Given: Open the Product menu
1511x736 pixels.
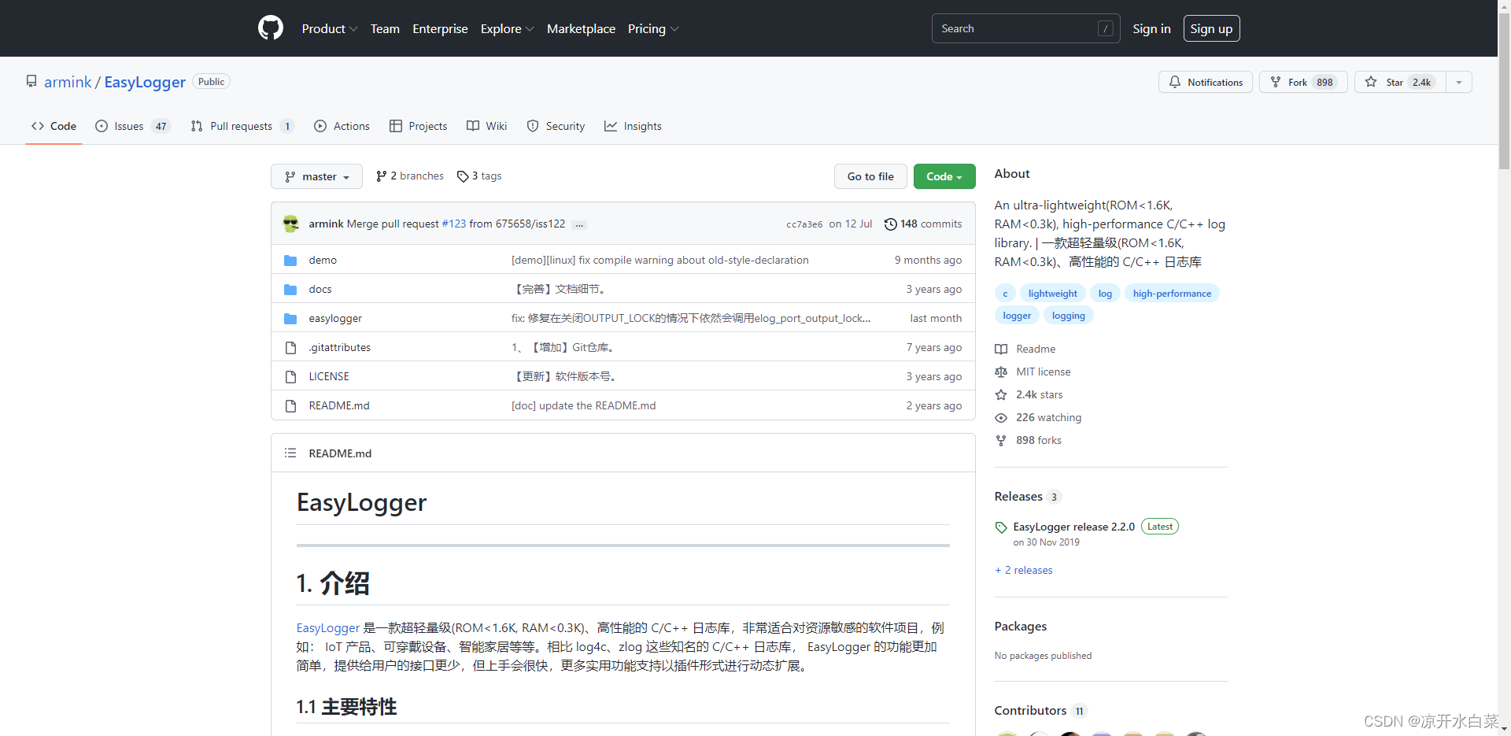Looking at the screenshot, I should (x=330, y=28).
